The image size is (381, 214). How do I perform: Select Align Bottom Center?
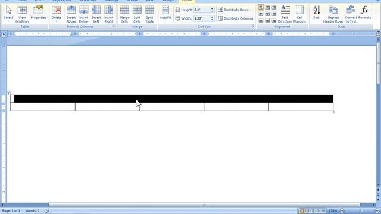click(x=267, y=21)
